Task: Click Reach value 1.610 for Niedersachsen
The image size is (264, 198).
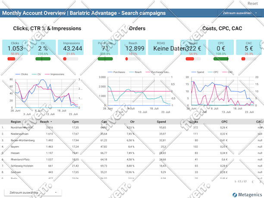Action: click(50, 134)
